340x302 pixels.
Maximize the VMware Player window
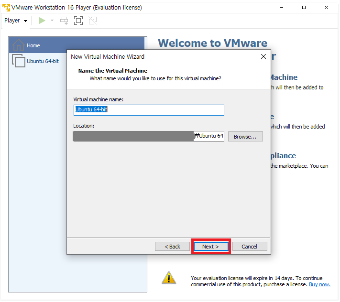304,7
